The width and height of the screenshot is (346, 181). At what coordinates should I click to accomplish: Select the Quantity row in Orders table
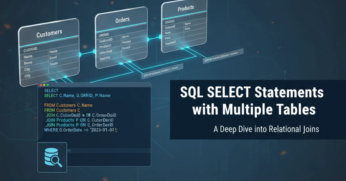tap(105, 58)
